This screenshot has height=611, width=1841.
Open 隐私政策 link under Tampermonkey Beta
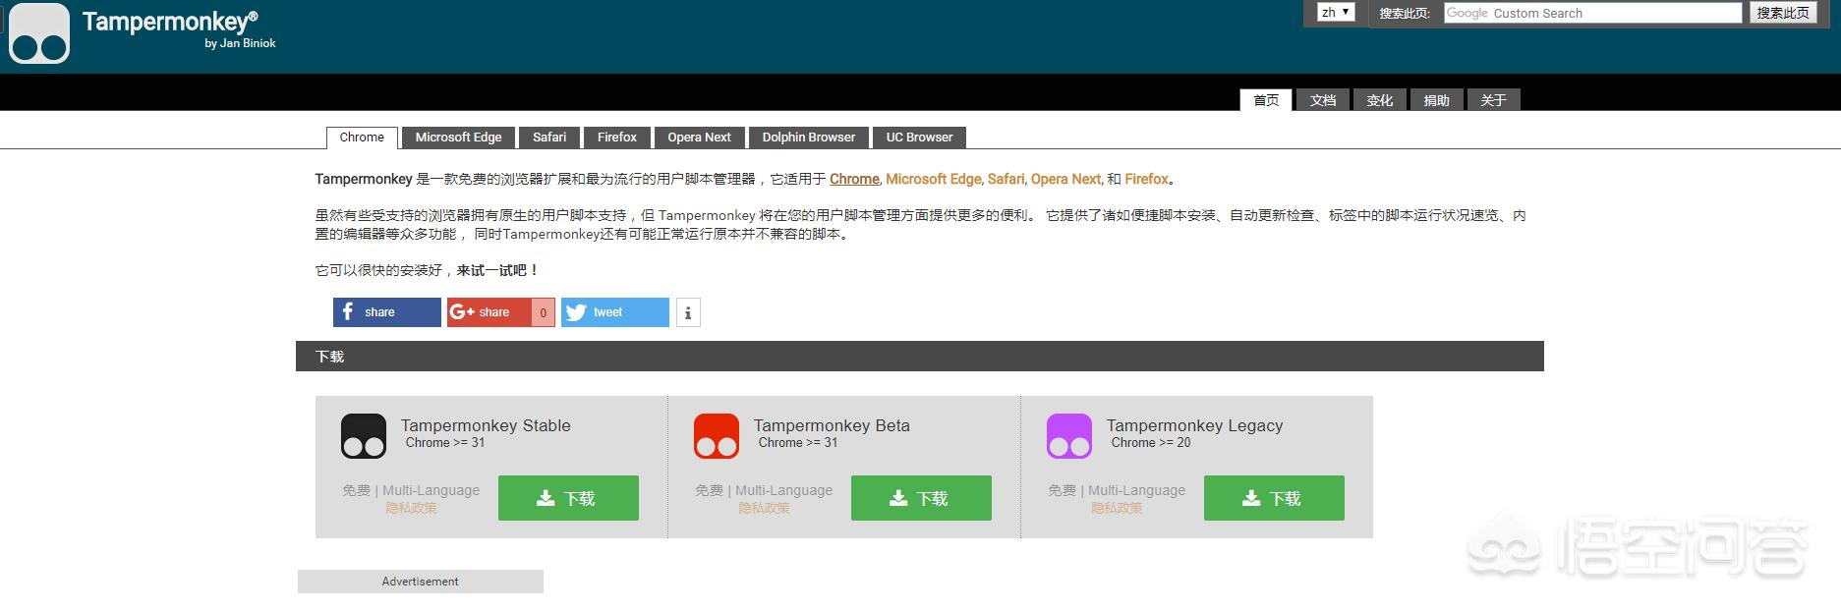tap(764, 508)
